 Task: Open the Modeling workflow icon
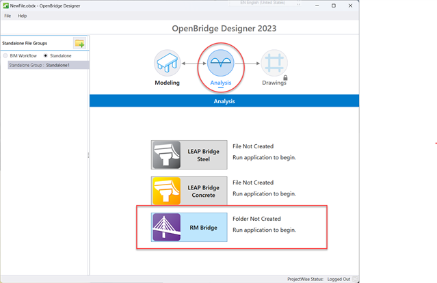[168, 63]
